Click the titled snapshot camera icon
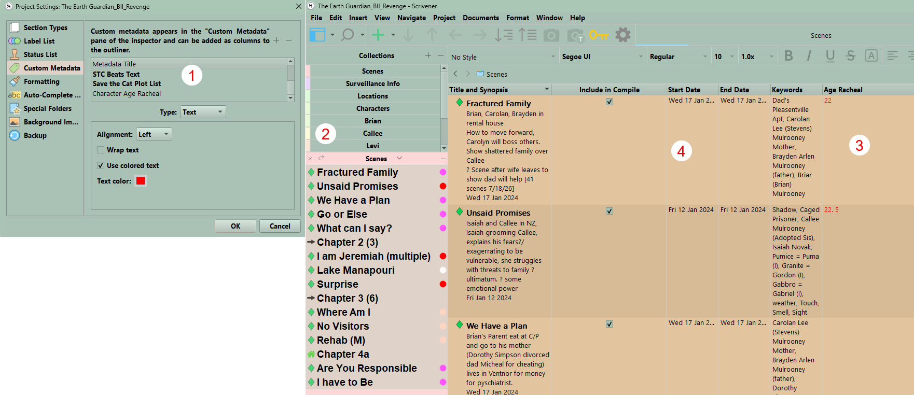Image resolution: width=914 pixels, height=395 pixels. [x=575, y=35]
